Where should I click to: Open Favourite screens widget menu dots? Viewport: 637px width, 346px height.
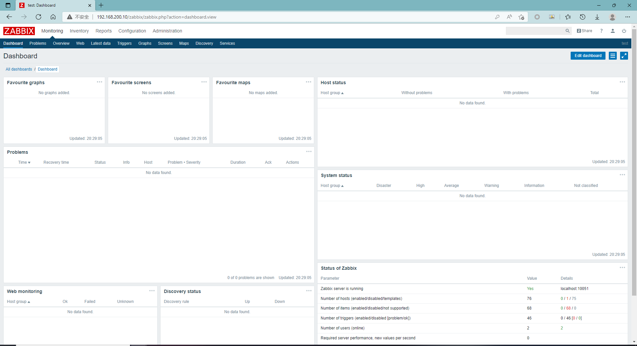204,82
